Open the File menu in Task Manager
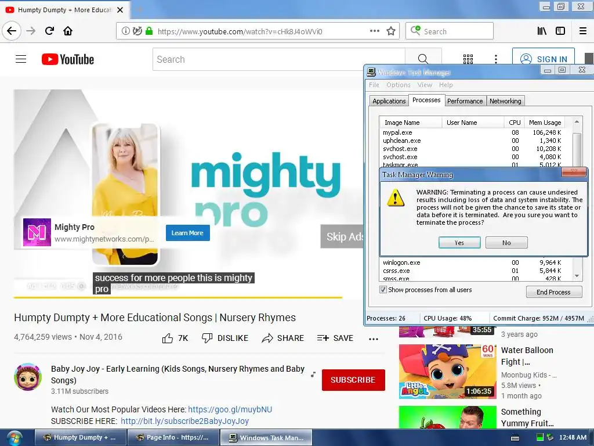The height and width of the screenshot is (446, 594). click(374, 85)
